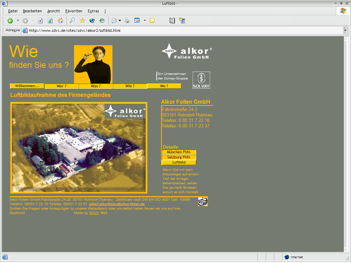The image size is (351, 263).
Task: Click the grey Forward arrow
Action: (x=25, y=21)
